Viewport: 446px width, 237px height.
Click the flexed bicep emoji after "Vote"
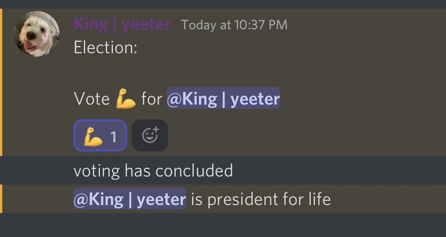click(126, 99)
